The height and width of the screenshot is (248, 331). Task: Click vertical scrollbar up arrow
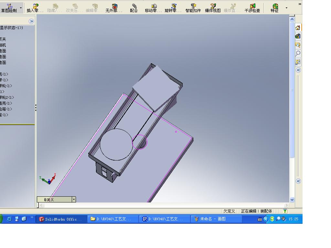[292, 19]
